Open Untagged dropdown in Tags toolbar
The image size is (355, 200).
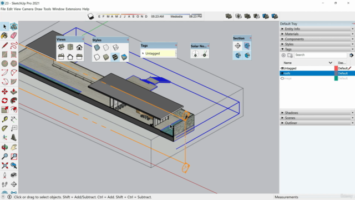159,53
